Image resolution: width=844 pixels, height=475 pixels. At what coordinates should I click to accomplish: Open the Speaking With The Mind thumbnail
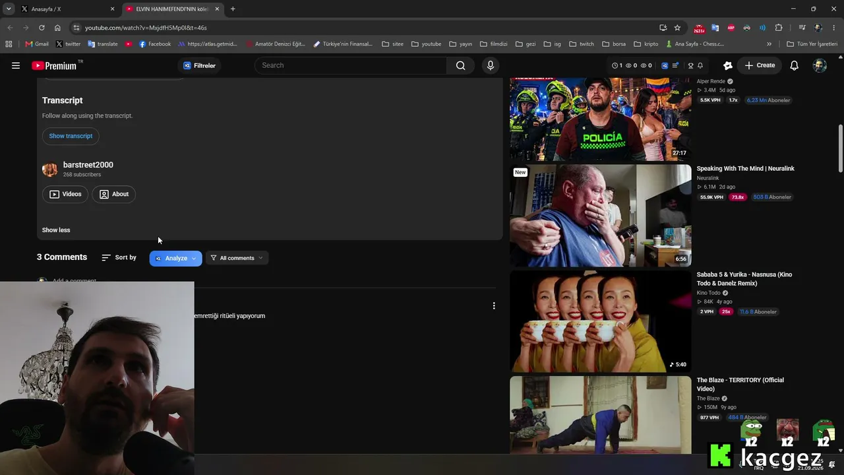pos(600,215)
